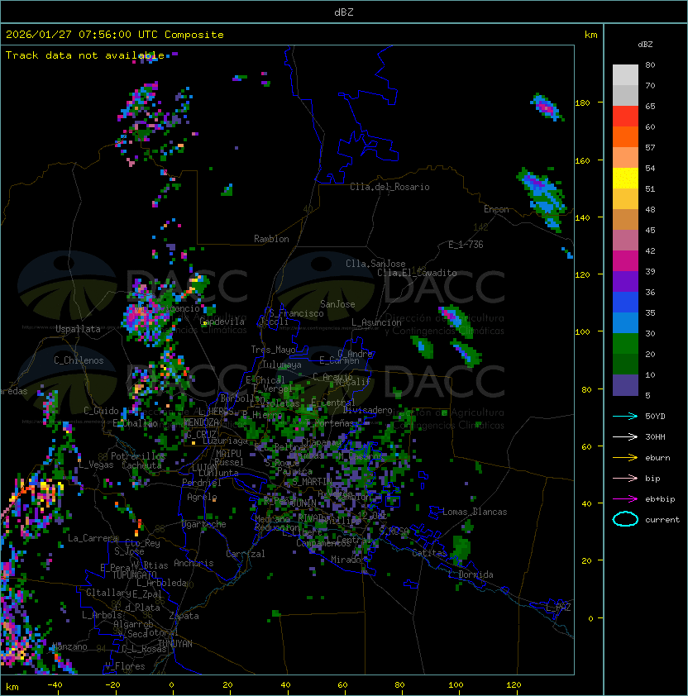Click the Ramblon place label
Viewport: 688px width, 696px height.
click(x=271, y=239)
